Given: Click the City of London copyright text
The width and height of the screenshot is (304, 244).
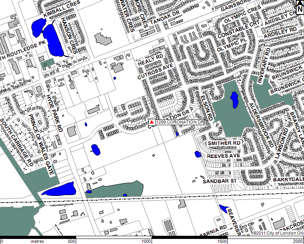Looking at the screenshot, I should coord(277,233).
